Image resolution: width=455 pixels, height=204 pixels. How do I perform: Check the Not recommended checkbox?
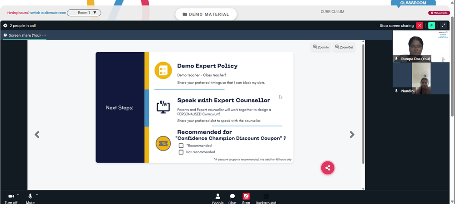pos(181,152)
